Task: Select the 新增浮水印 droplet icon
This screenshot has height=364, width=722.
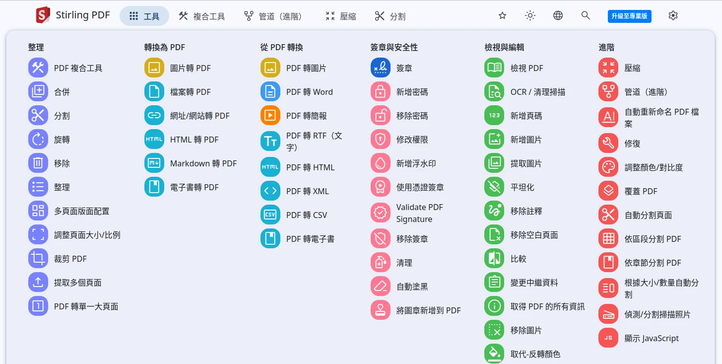Action: (x=381, y=163)
